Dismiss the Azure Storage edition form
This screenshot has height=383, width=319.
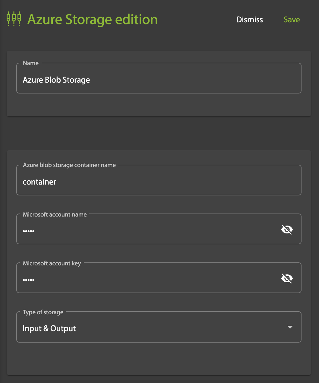point(249,20)
